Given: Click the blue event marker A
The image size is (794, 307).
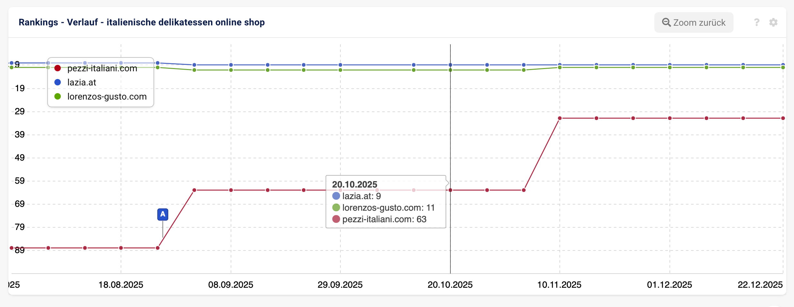Looking at the screenshot, I should click(163, 214).
